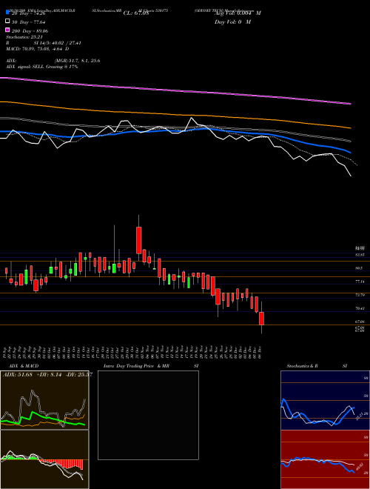The height and width of the screenshot is (489, 370).
Task: Select the MACD values line
Action: point(38,49)
